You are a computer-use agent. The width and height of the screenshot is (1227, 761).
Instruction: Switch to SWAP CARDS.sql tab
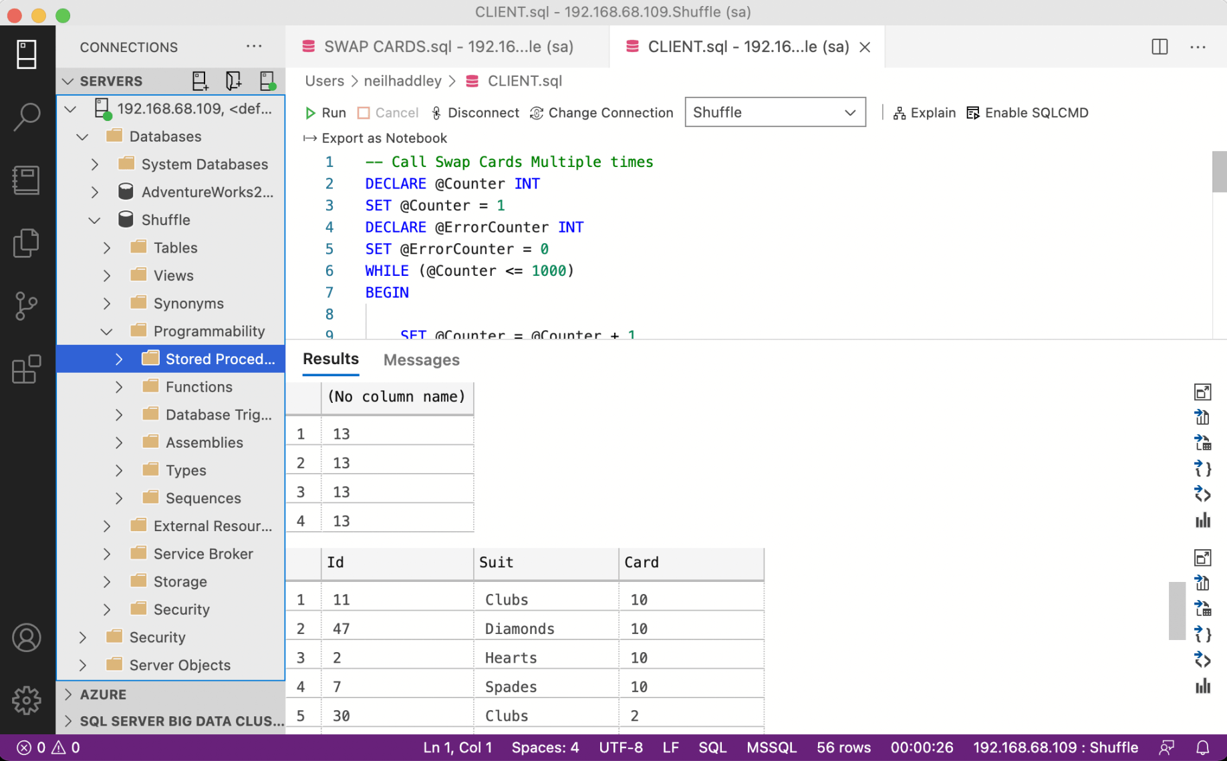(x=447, y=47)
